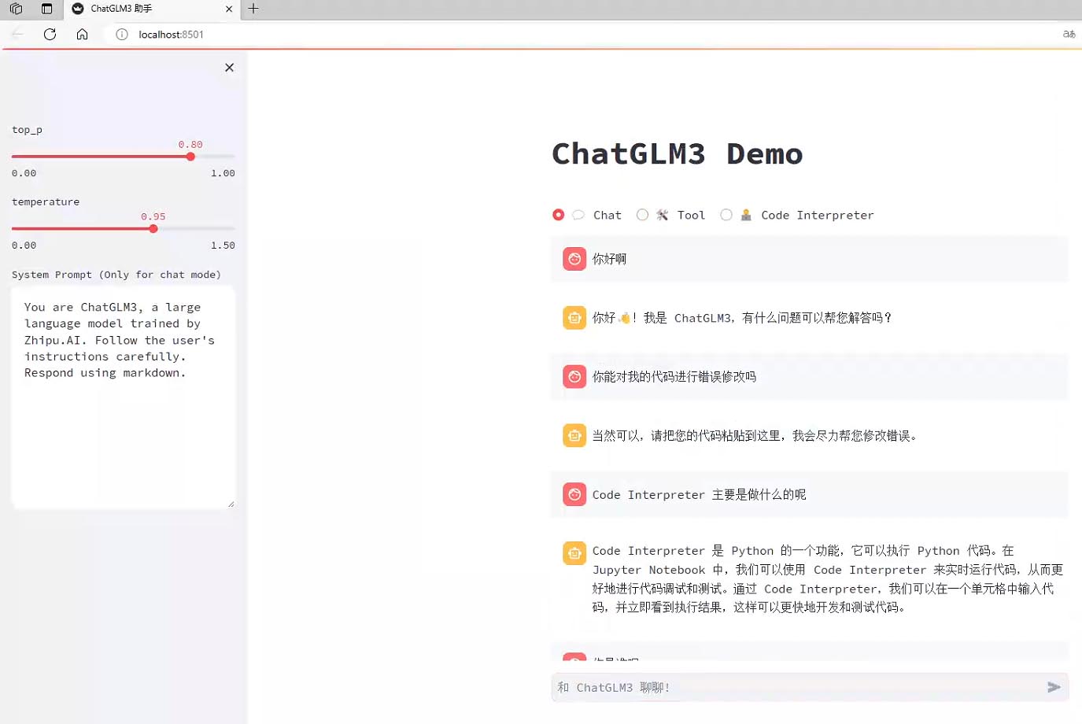Image resolution: width=1082 pixels, height=724 pixels.
Task: Select the Code Interpreter radio button
Action: pos(726,215)
